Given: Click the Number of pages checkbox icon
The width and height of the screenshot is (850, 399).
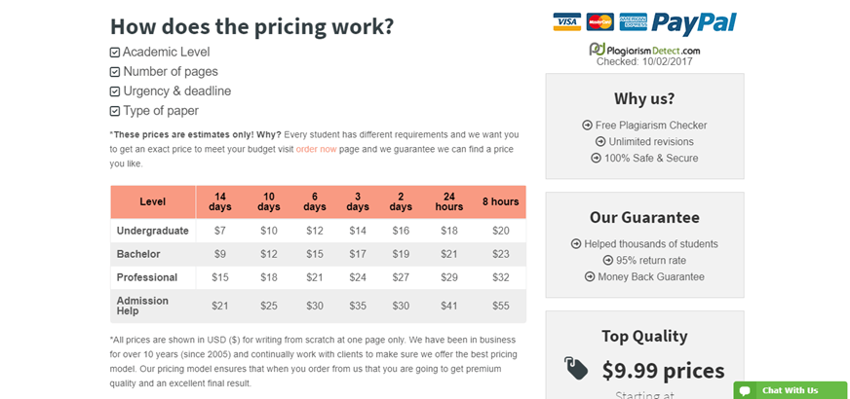Looking at the screenshot, I should click(x=114, y=72).
